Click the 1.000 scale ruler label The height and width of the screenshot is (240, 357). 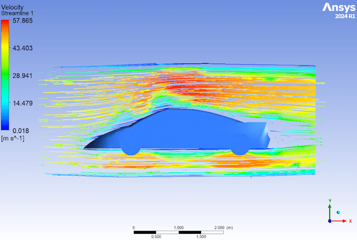[x=178, y=227]
